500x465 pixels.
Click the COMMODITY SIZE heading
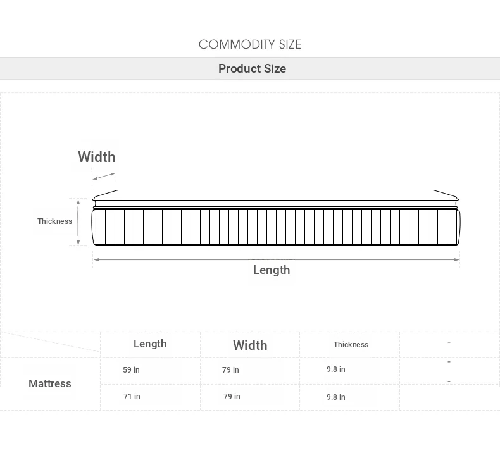click(x=250, y=44)
